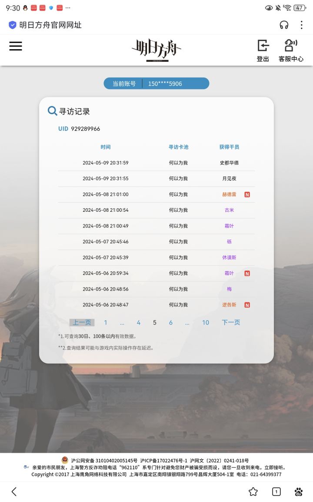
Task: Click the 获得干员 column header
Action: tap(229, 147)
